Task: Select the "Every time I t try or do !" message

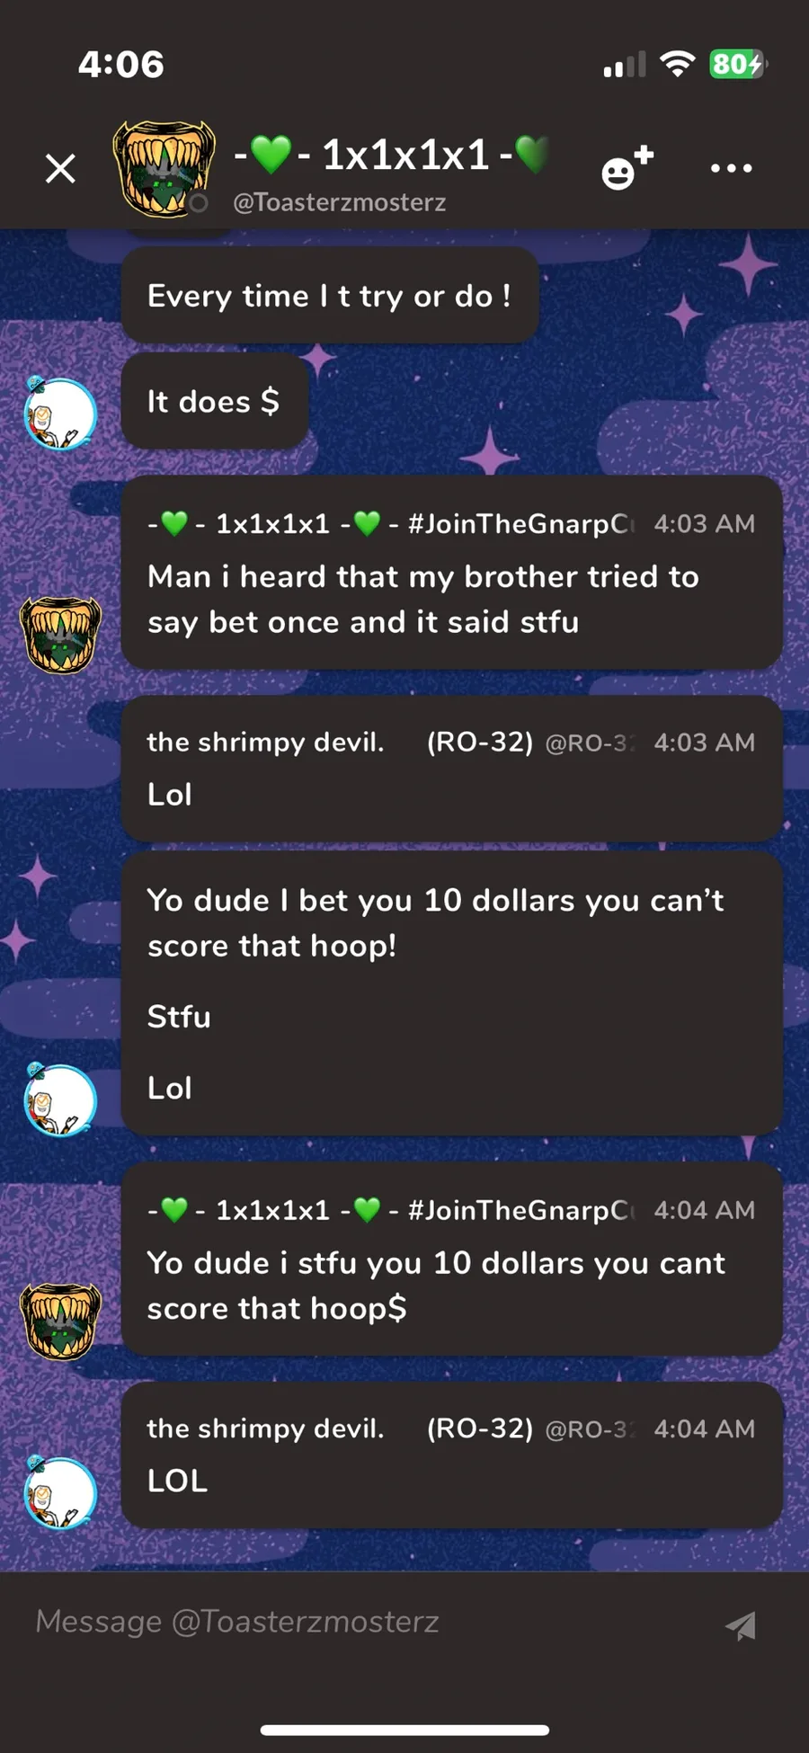Action: 330,295
